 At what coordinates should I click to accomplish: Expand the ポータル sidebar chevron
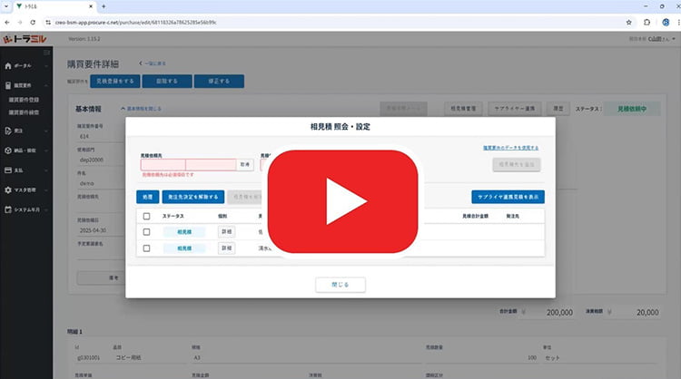point(46,66)
